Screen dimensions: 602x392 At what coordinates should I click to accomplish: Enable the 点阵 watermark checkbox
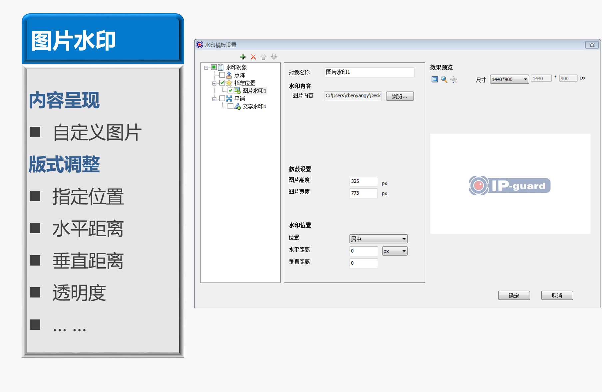pyautogui.click(x=222, y=75)
